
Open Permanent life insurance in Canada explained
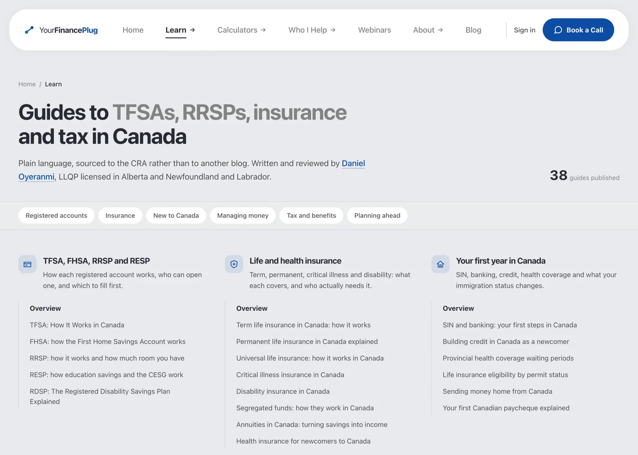307,342
